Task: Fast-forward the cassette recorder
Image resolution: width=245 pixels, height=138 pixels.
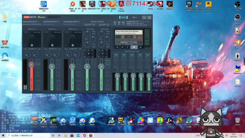Action: point(122,47)
